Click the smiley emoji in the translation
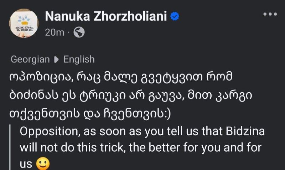Viewport: 285px width, 170px height. pyautogui.click(x=43, y=164)
